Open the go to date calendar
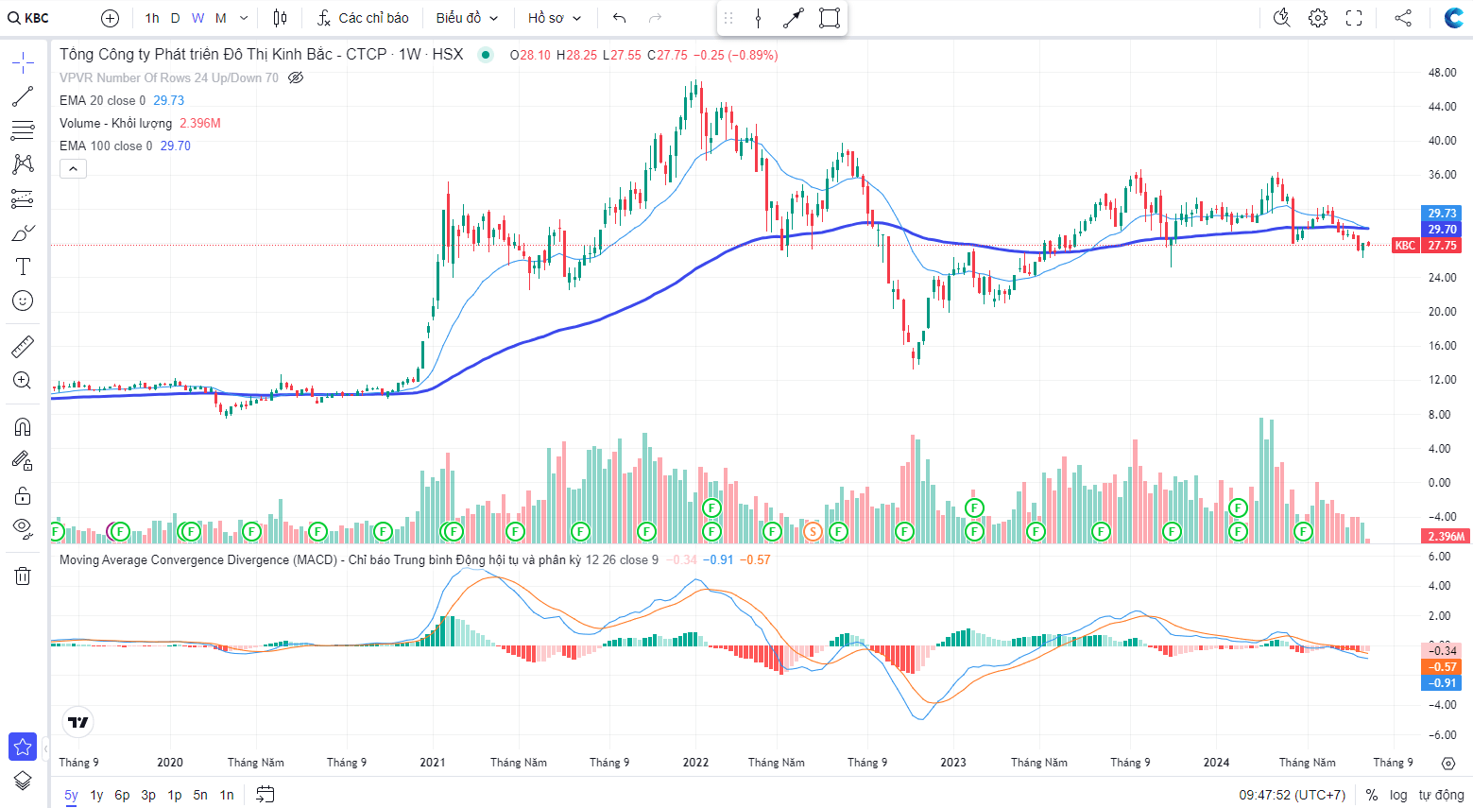The width and height of the screenshot is (1473, 808). (x=265, y=795)
